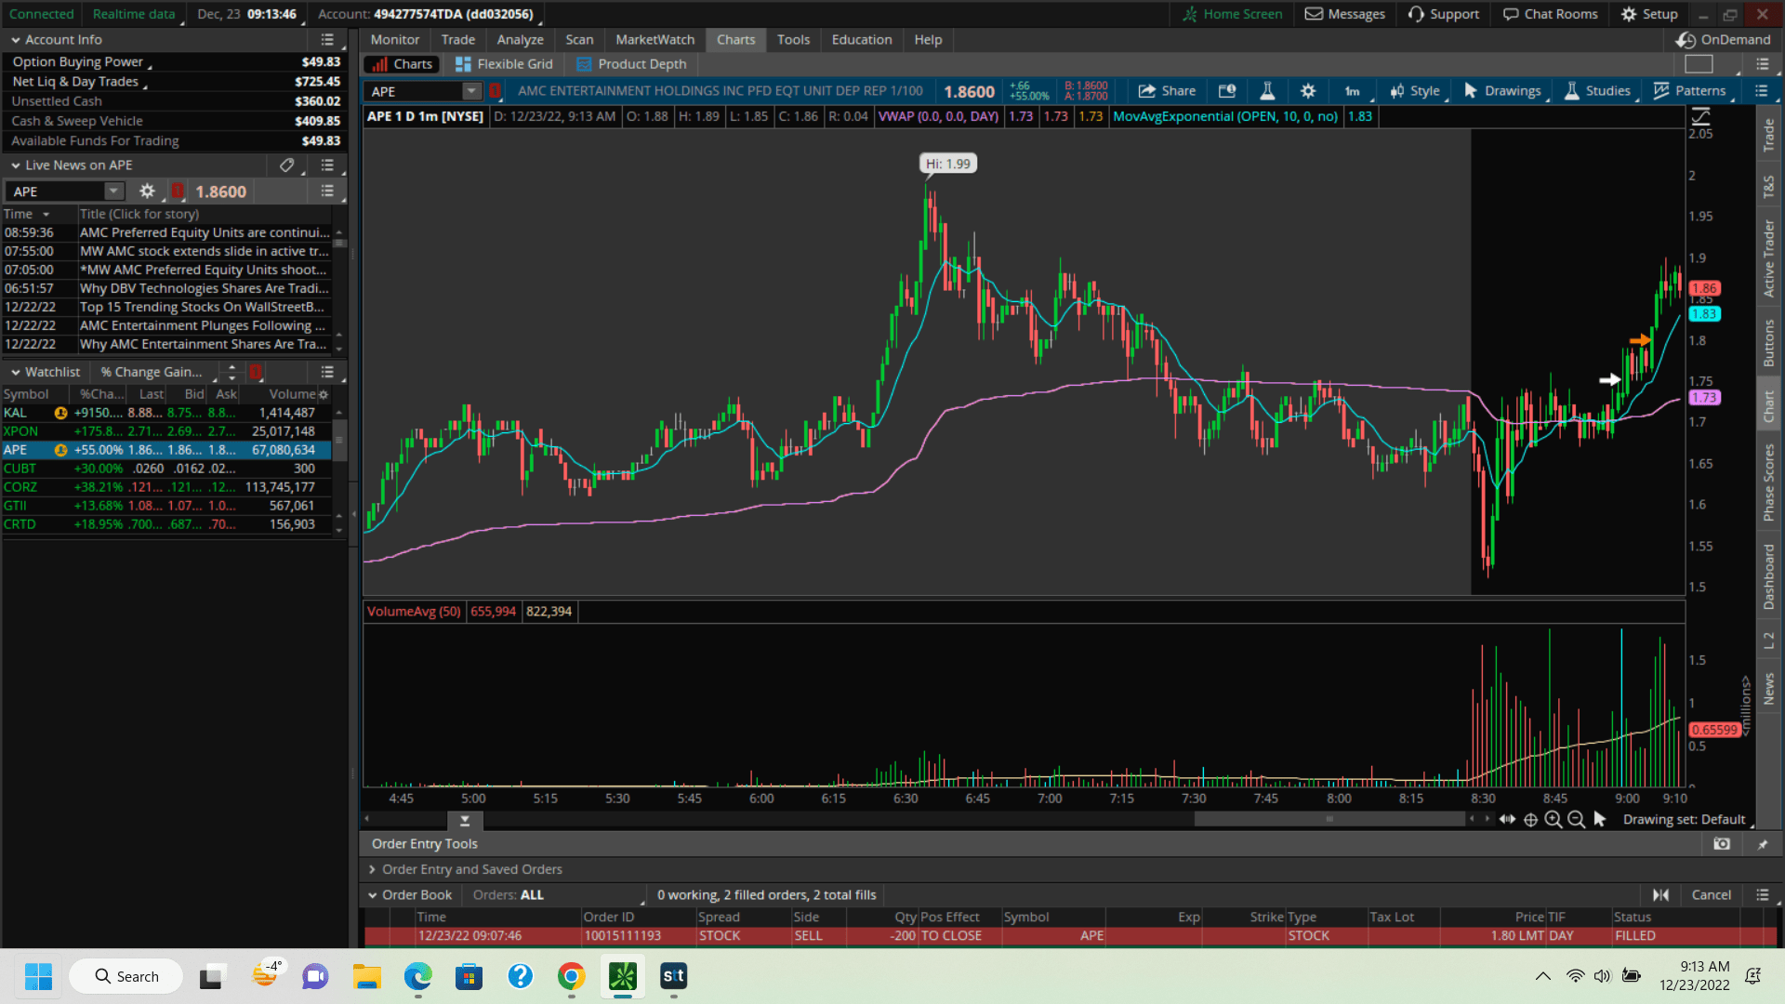Switch to the Trade tab
This screenshot has width=1785, height=1004.
pos(457,40)
